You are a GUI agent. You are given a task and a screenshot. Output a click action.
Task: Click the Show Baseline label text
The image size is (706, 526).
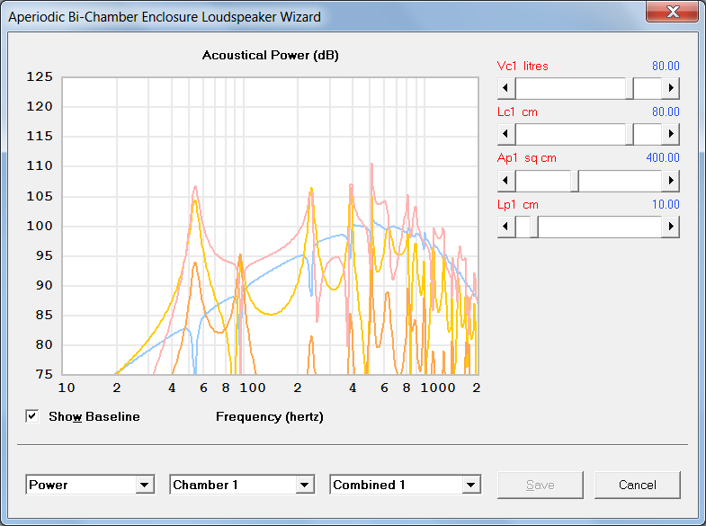coord(94,416)
